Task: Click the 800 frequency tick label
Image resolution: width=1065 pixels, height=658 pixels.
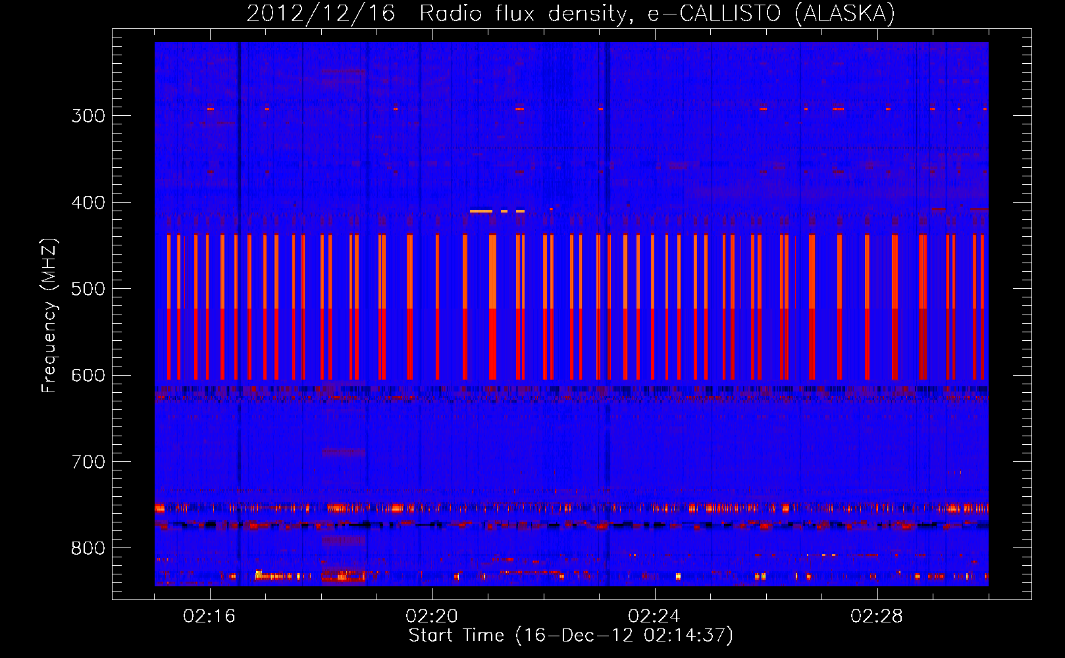Action: 88,549
